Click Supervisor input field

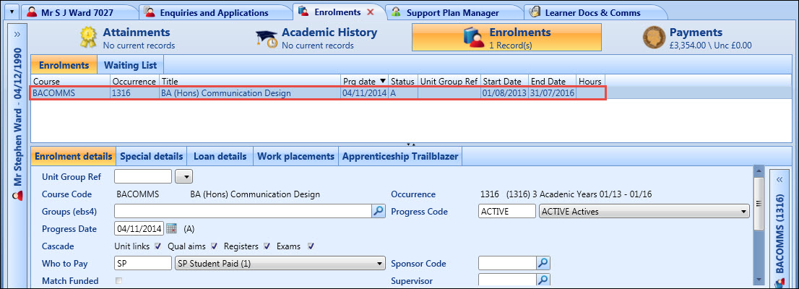pyautogui.click(x=507, y=280)
